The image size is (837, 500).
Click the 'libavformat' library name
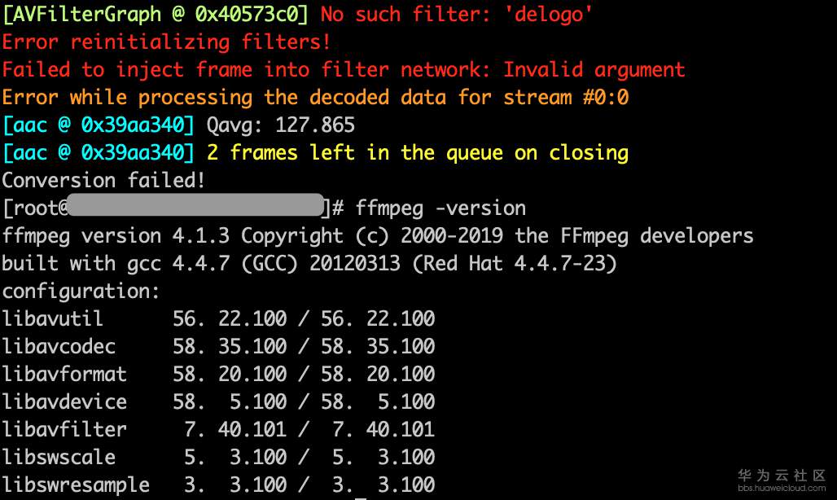point(64,374)
